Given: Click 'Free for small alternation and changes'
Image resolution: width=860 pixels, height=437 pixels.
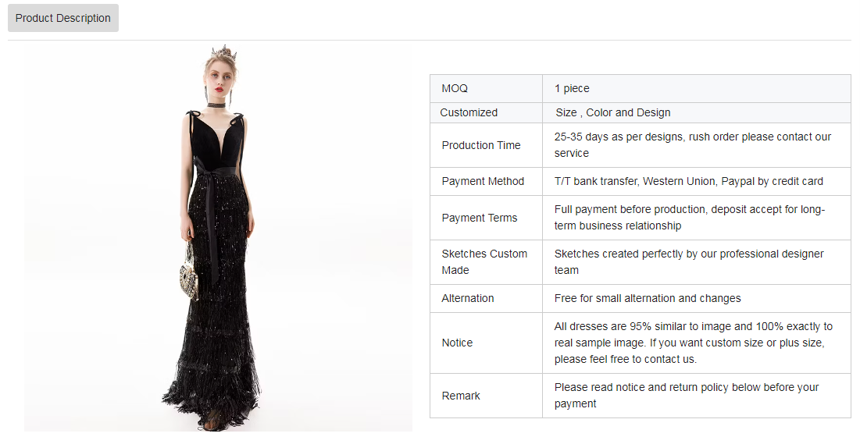Looking at the screenshot, I should point(648,298).
